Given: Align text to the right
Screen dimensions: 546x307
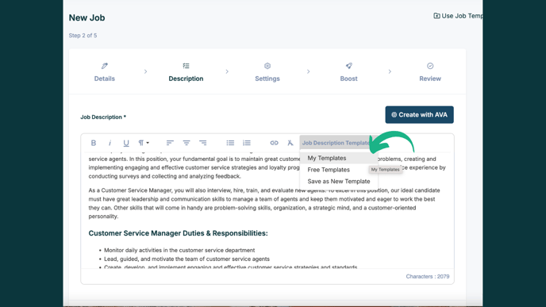Looking at the screenshot, I should 202,143.
